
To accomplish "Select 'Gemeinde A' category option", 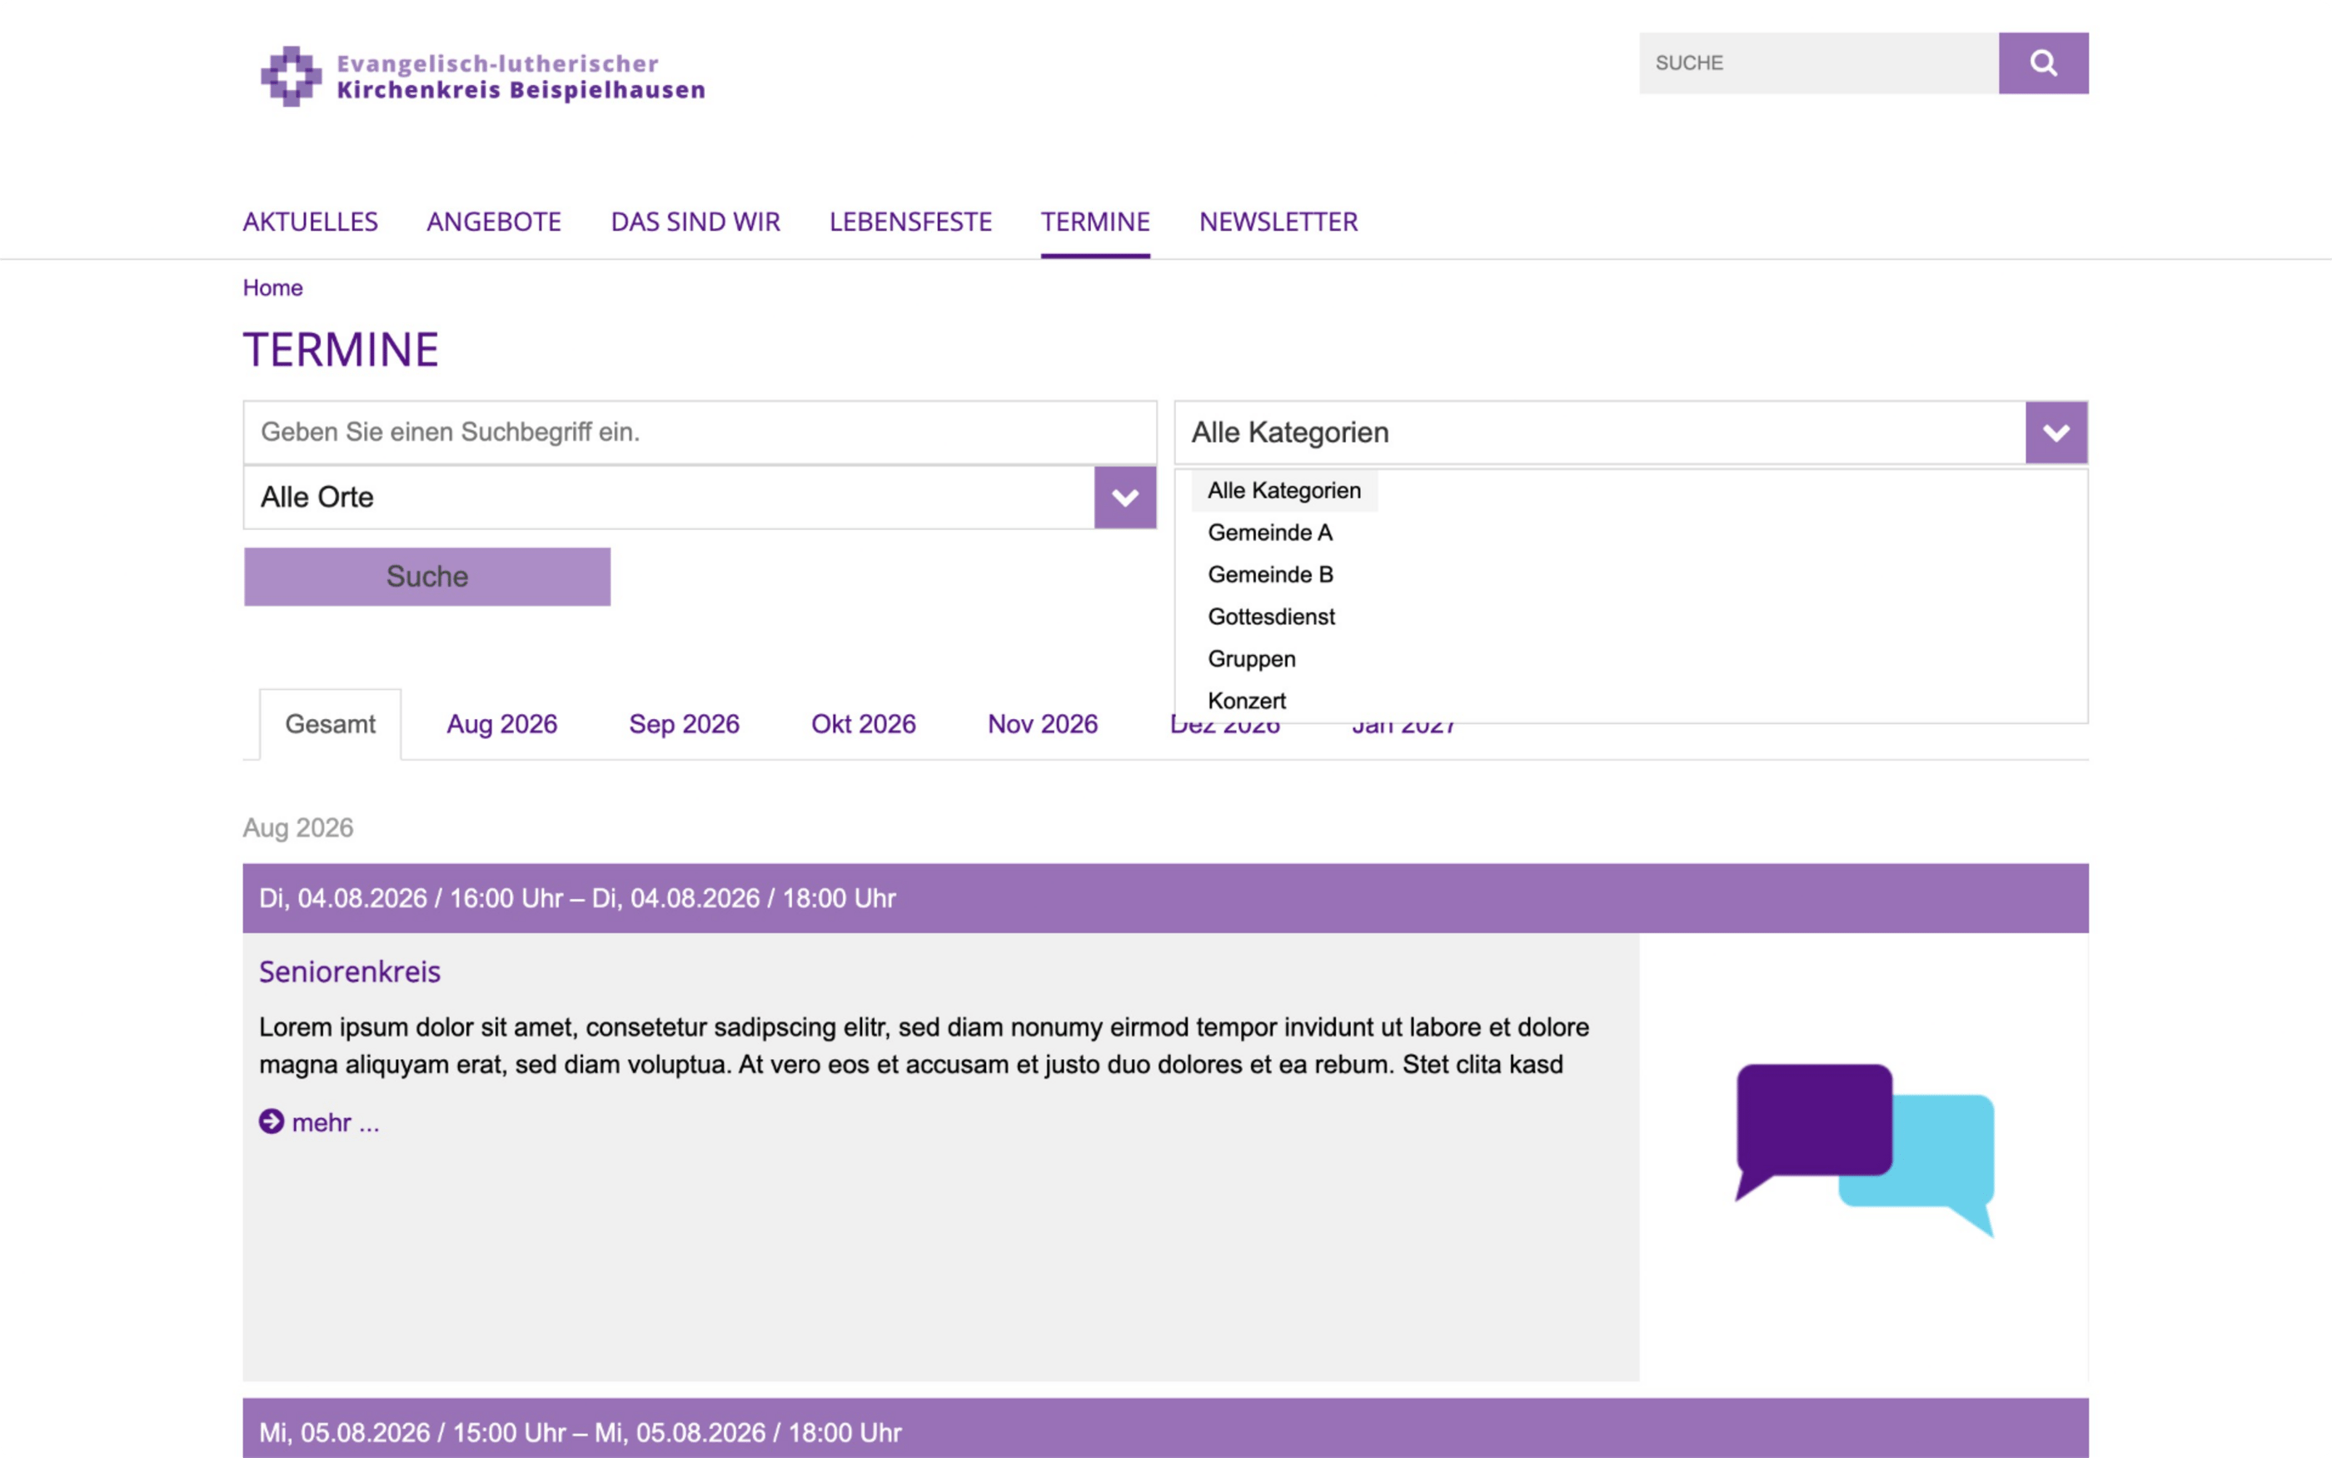I will tap(1269, 532).
